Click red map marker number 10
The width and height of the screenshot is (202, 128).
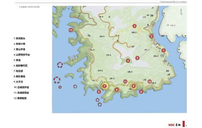tap(150, 82)
